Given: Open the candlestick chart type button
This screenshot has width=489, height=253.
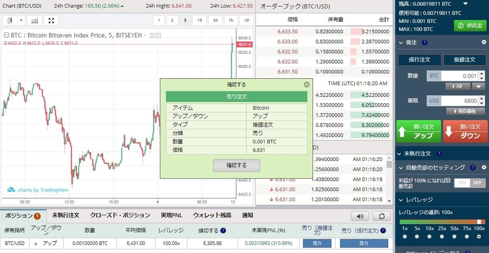Looking at the screenshot, I should [x=10, y=20].
